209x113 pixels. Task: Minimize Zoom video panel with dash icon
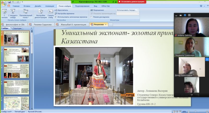(x=176, y=15)
